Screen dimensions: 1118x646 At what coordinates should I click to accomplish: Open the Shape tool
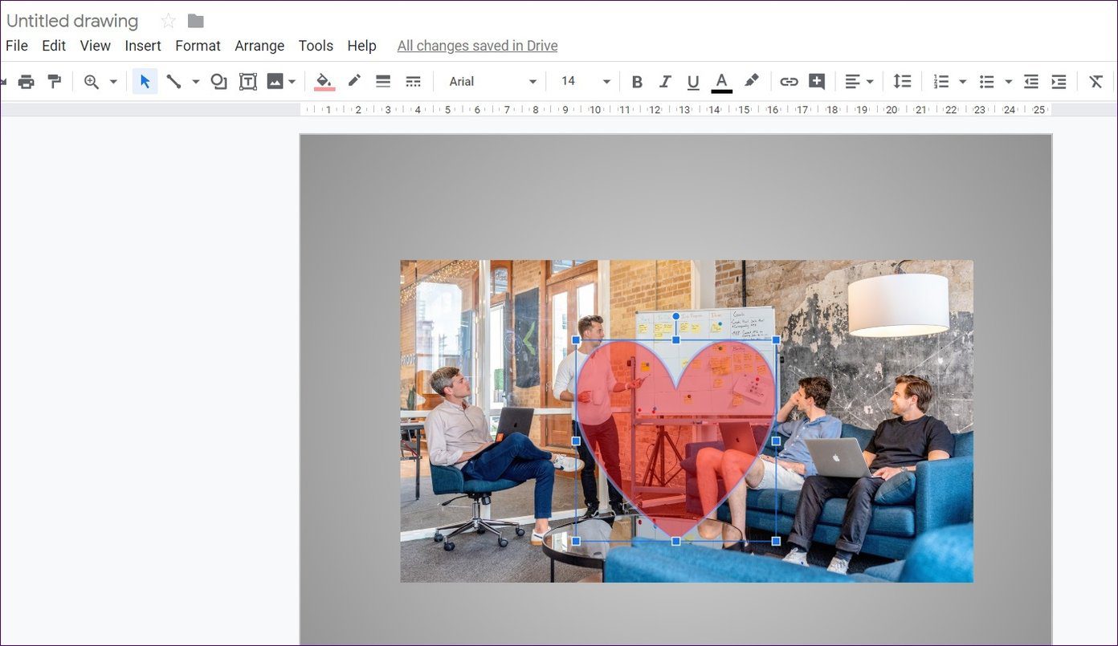click(x=218, y=81)
